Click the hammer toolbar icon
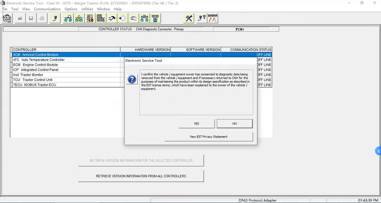Viewport: 381px width, 203px height. pyautogui.click(x=112, y=19)
